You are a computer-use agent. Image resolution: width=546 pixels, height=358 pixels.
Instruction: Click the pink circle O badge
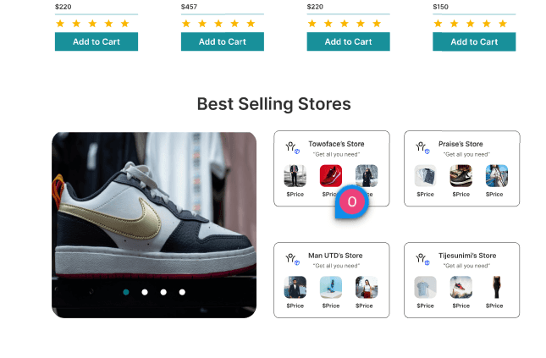tap(351, 201)
